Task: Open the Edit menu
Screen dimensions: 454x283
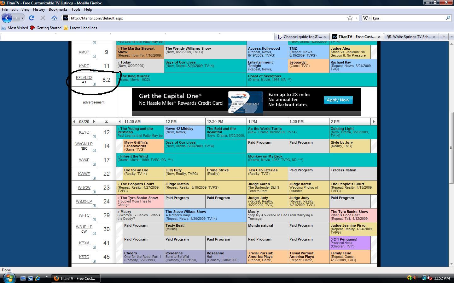Action: pyautogui.click(x=15, y=9)
